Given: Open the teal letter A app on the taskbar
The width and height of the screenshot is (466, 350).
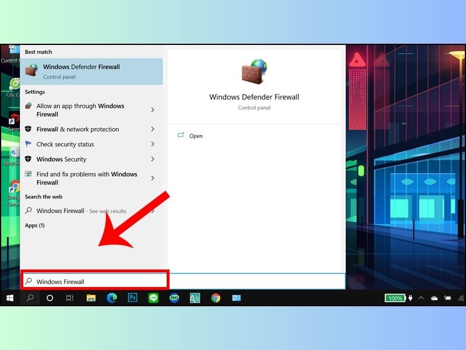Looking at the screenshot, I should point(195,298).
